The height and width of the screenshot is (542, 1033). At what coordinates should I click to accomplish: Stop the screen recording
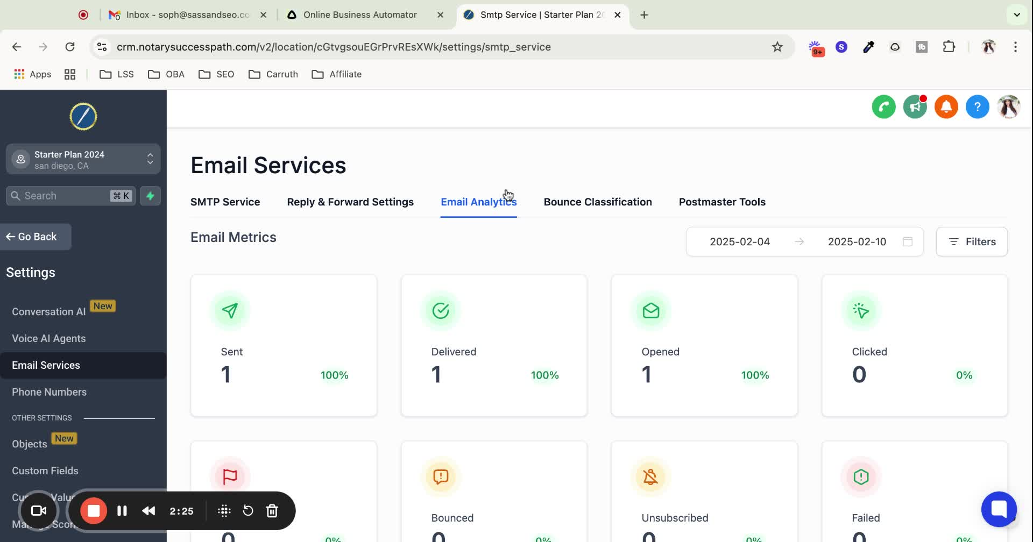tap(94, 511)
